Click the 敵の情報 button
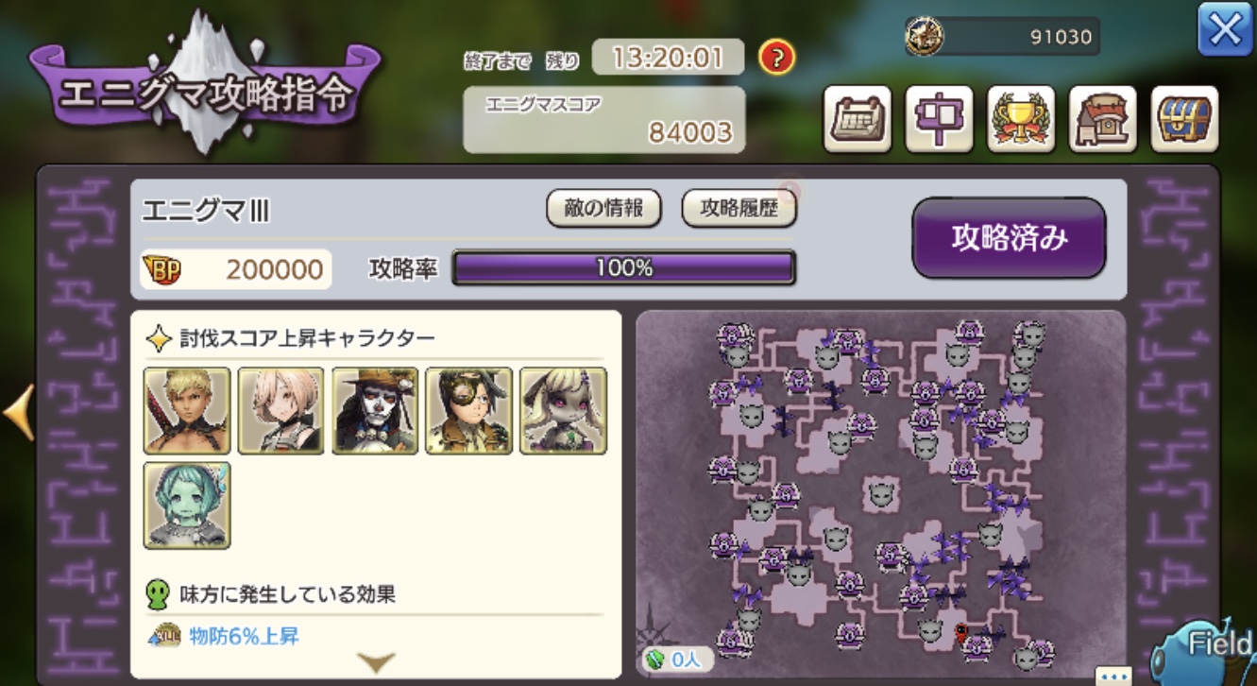Screen dimensions: 1257x686 tap(603, 209)
